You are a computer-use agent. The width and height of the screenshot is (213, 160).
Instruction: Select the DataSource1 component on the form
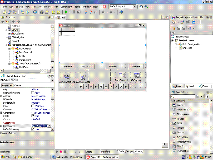click(121, 76)
